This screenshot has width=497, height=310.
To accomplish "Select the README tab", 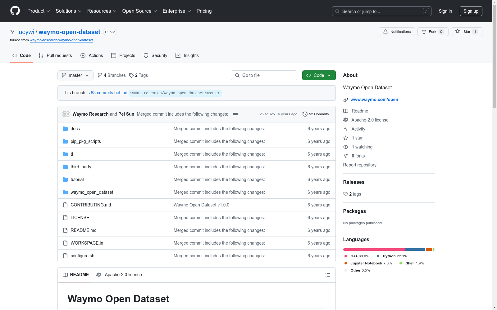I will [x=76, y=275].
